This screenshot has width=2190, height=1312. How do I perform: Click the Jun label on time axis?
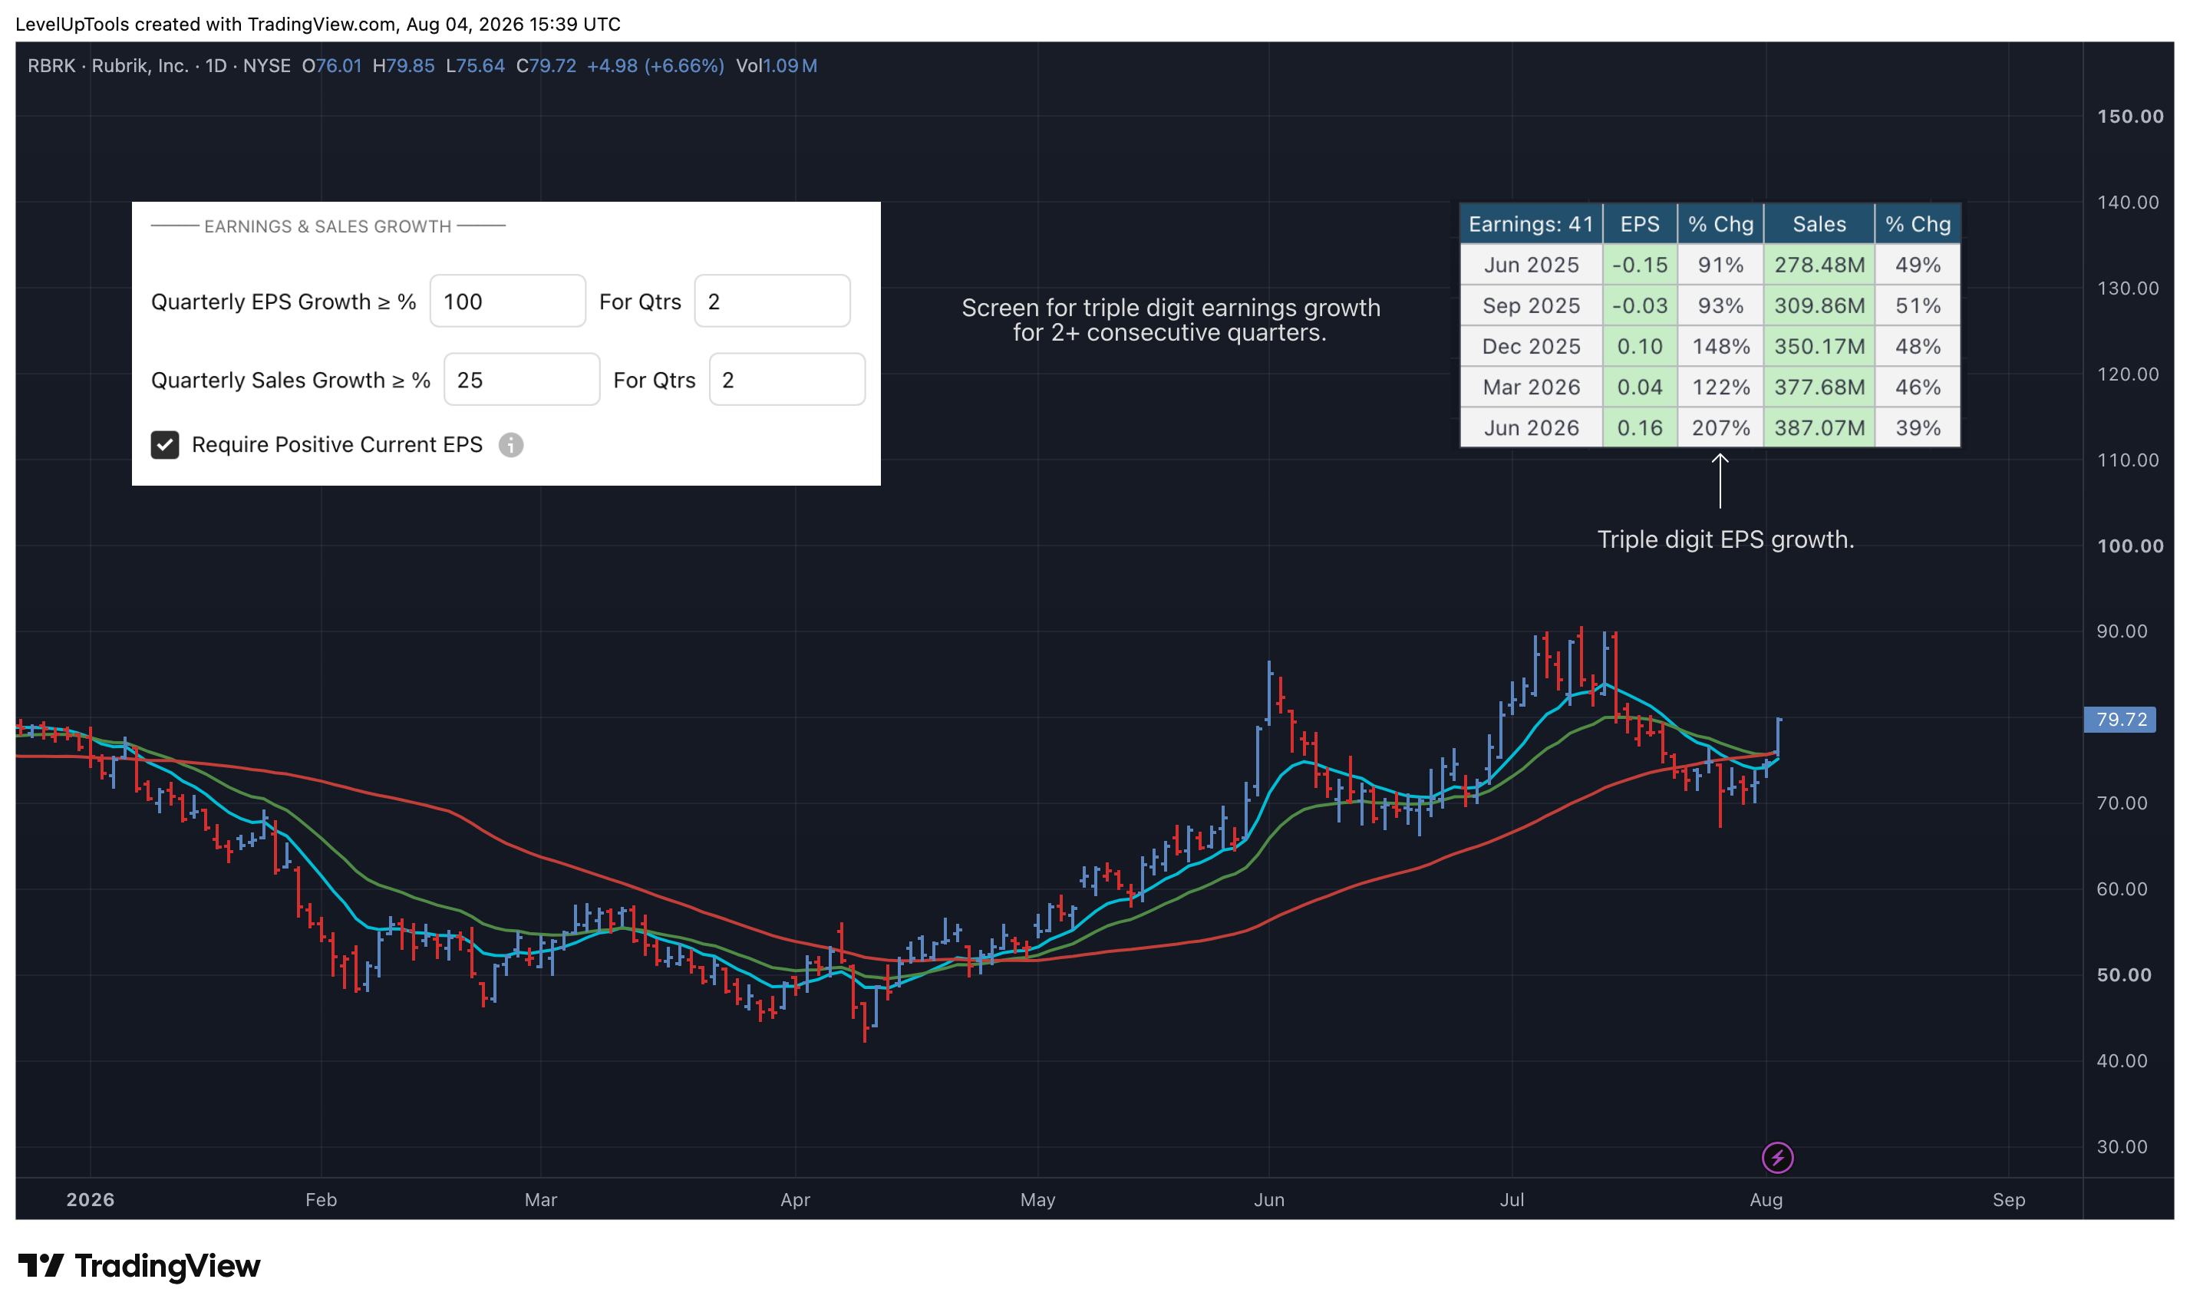click(x=1268, y=1200)
